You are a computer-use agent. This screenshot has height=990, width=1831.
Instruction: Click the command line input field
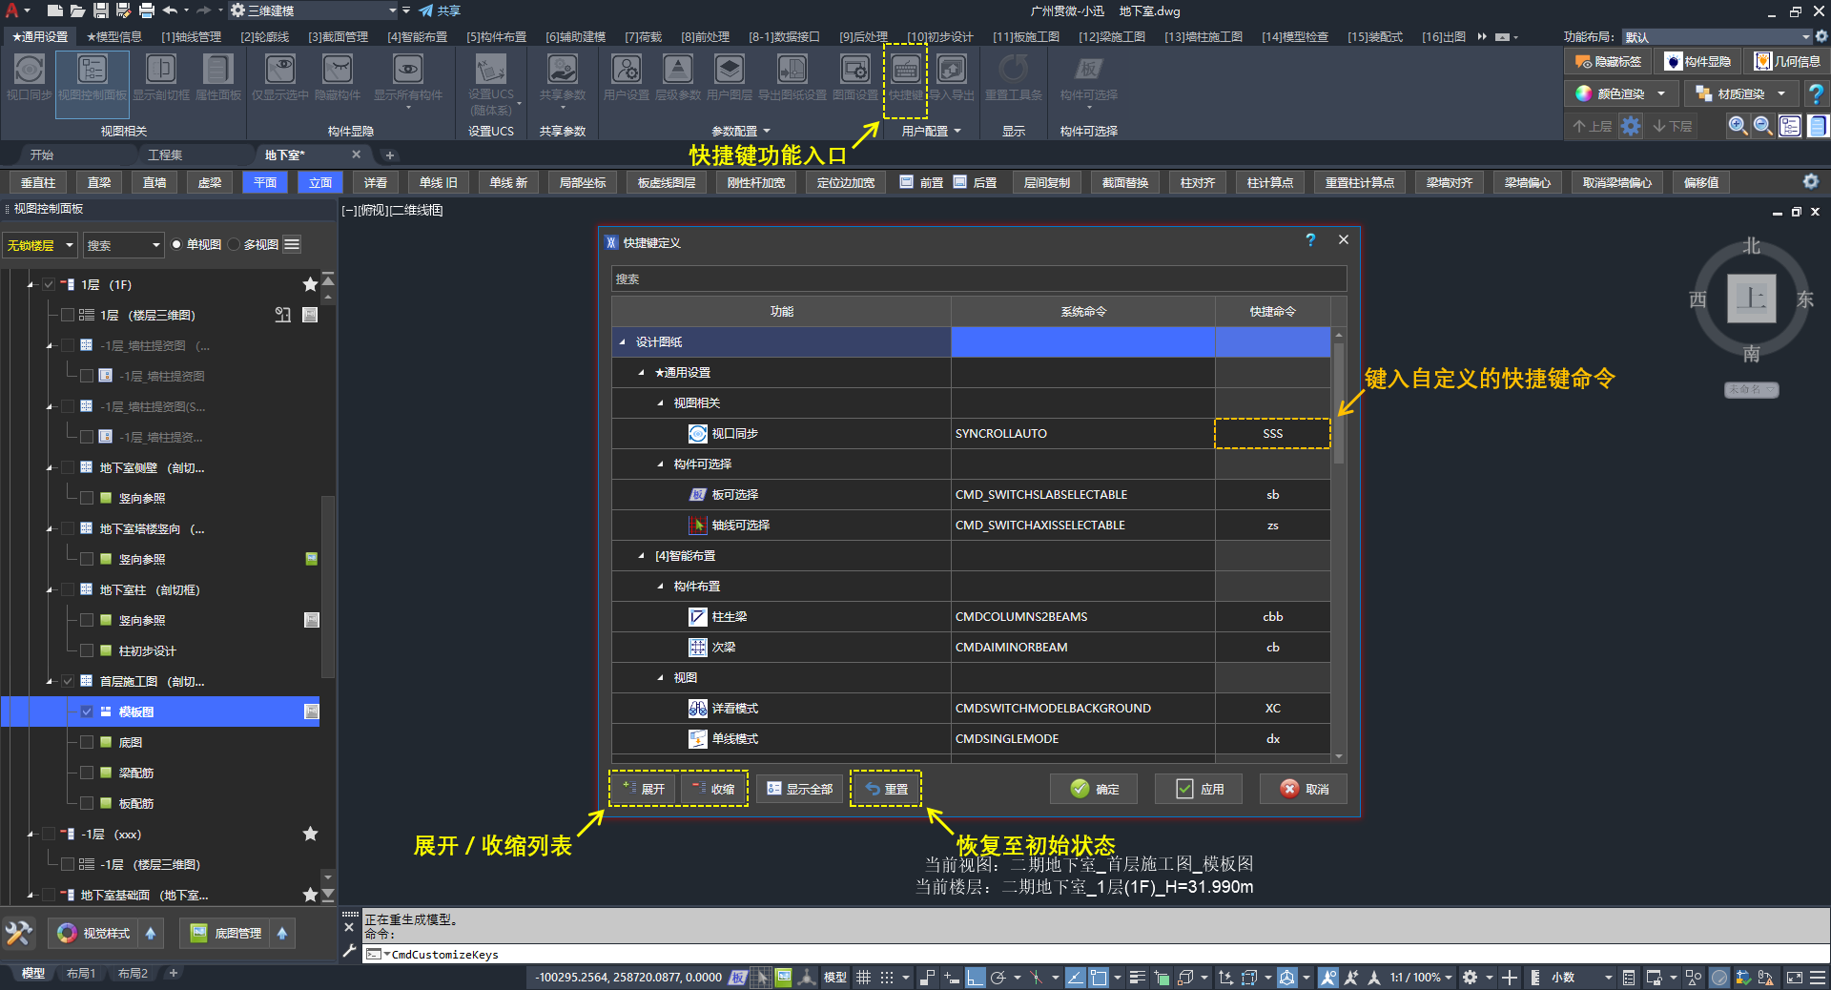(1097, 954)
